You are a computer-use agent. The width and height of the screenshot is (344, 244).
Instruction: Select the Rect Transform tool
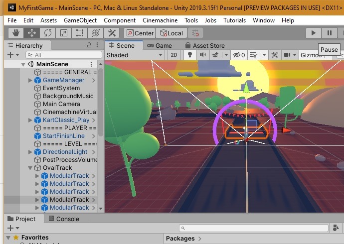(79, 33)
